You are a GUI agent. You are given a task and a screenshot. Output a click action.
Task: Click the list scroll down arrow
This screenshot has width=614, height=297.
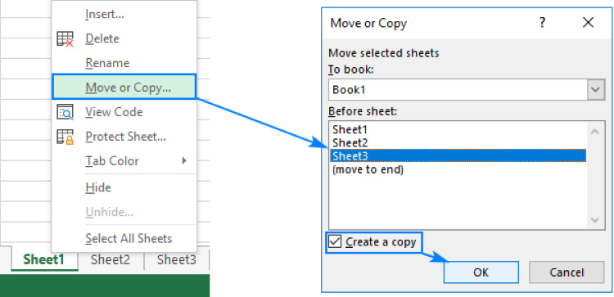(595, 220)
